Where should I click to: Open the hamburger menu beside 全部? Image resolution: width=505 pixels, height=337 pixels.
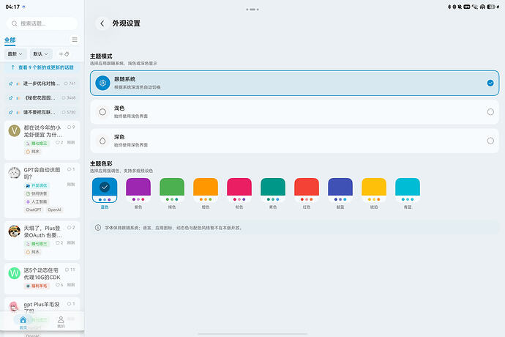(x=75, y=40)
